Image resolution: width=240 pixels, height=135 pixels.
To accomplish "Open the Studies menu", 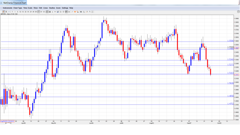I will click(52, 8).
